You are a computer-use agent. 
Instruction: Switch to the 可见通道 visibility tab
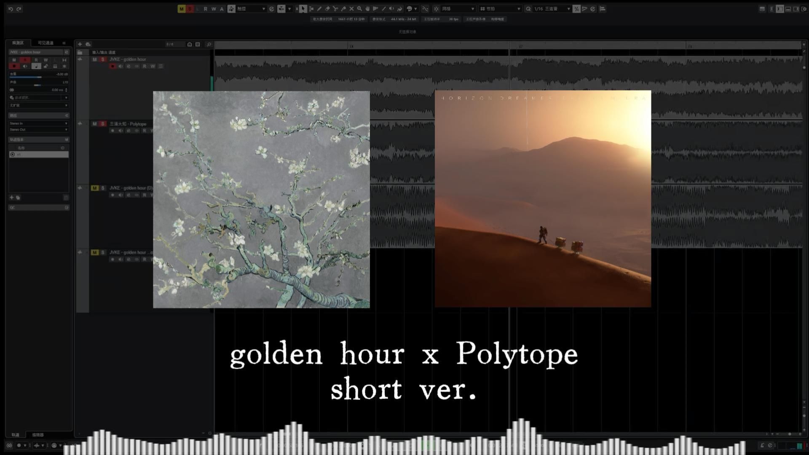coord(46,43)
